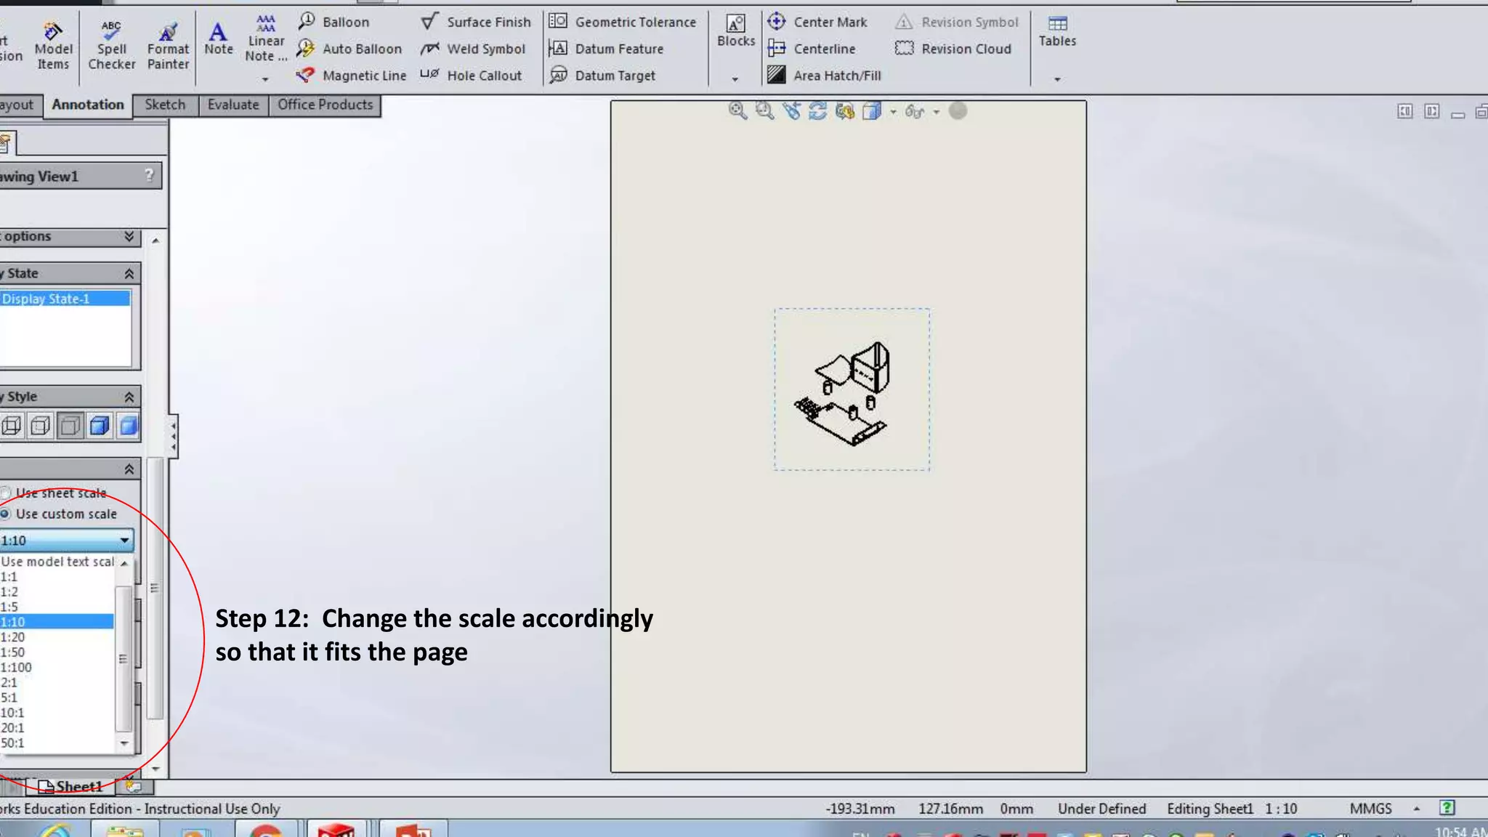Select Use sheet scale option
This screenshot has width=1488, height=837.
pyautogui.click(x=54, y=493)
